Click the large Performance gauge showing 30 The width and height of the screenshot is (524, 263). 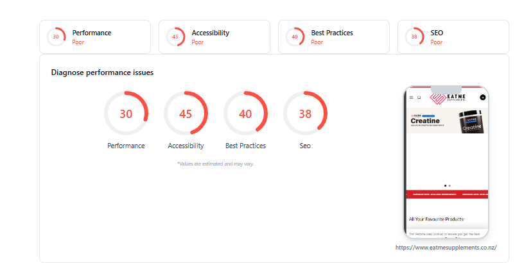126,113
